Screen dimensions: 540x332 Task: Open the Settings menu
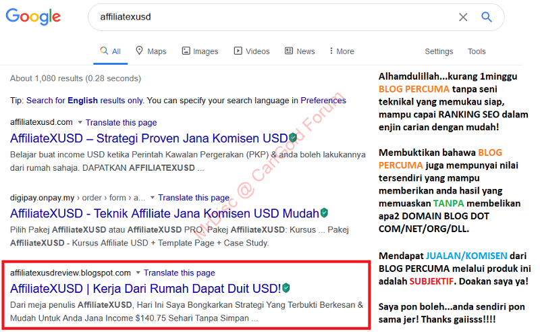pos(439,51)
